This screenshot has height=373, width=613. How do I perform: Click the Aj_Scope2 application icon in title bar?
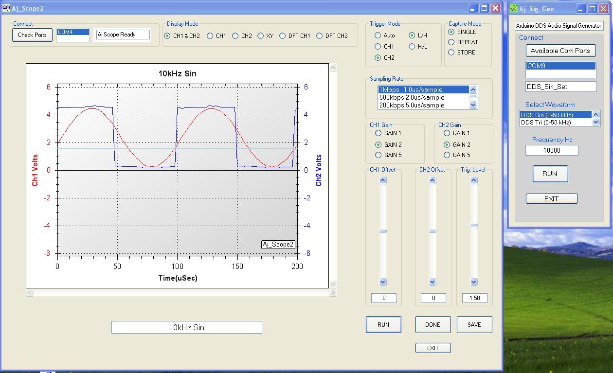point(5,8)
